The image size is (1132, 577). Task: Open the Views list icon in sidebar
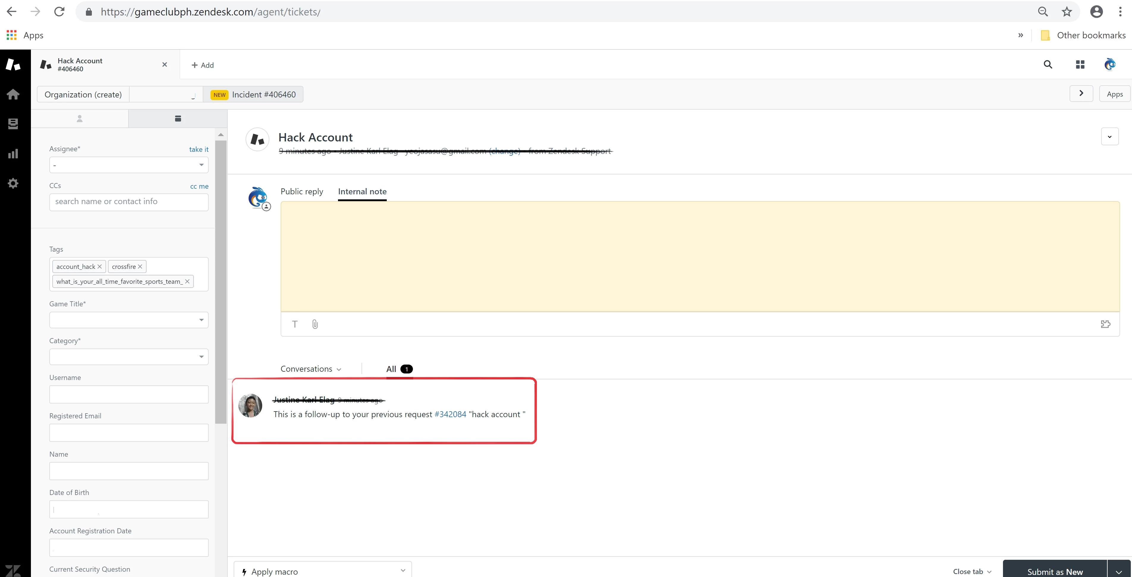13,124
